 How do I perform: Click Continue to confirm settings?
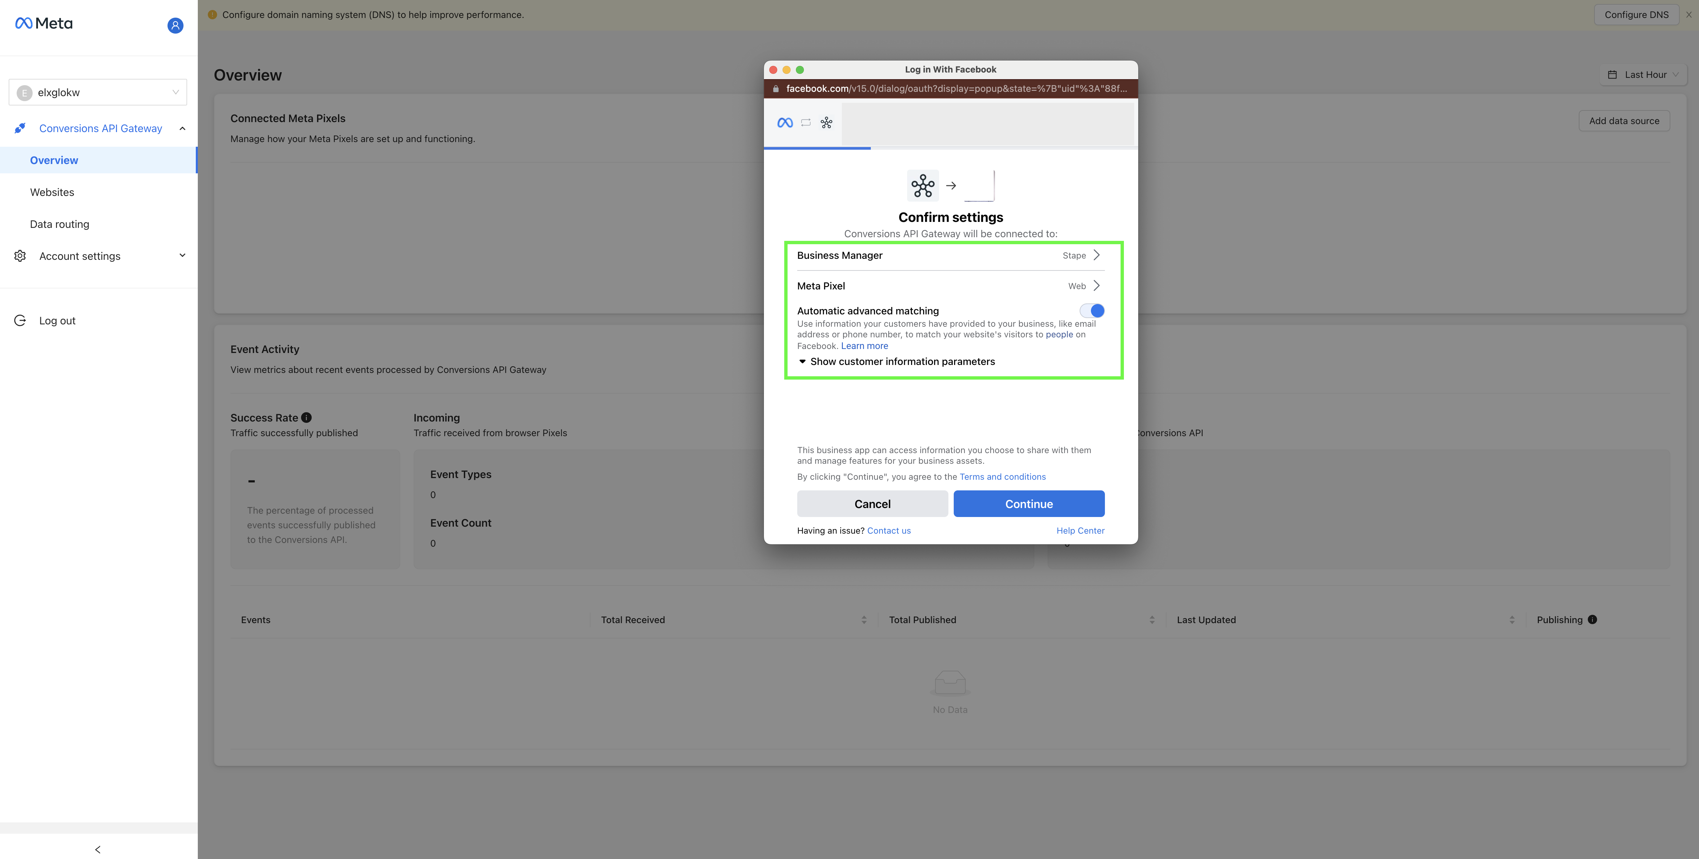coord(1028,503)
